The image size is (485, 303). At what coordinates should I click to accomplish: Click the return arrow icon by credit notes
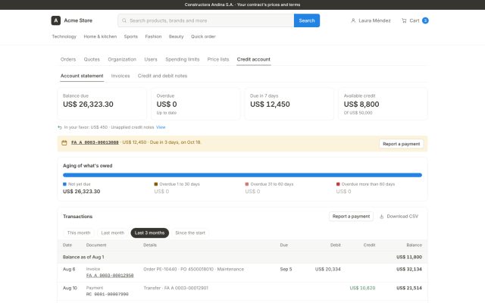point(60,127)
